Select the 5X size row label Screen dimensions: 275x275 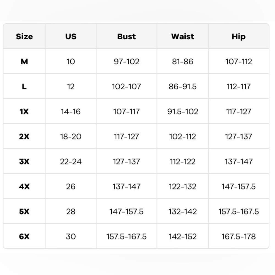(24, 211)
